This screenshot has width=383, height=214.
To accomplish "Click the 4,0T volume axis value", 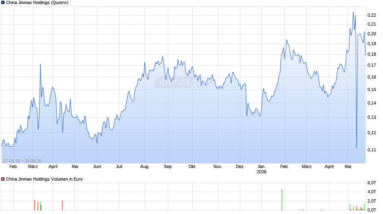I will coord(372,192).
